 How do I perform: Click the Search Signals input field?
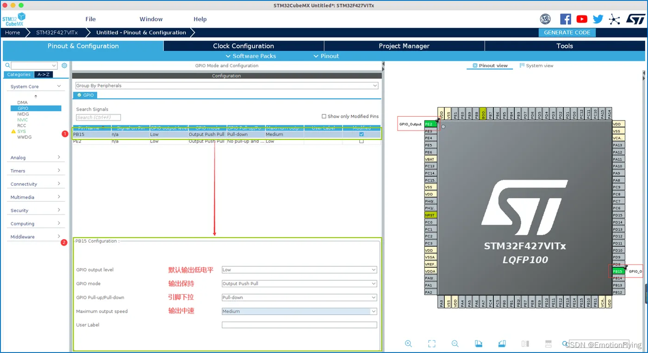(x=99, y=118)
